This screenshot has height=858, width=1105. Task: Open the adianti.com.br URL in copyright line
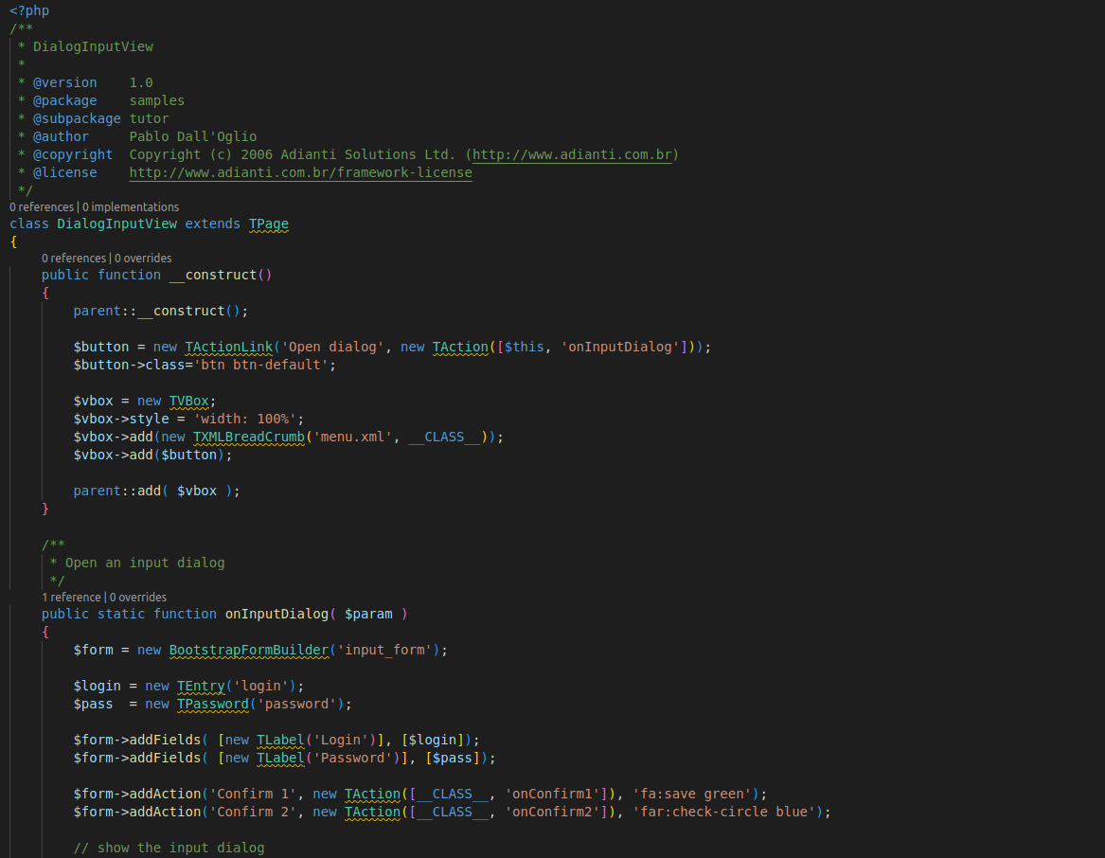pyautogui.click(x=571, y=154)
